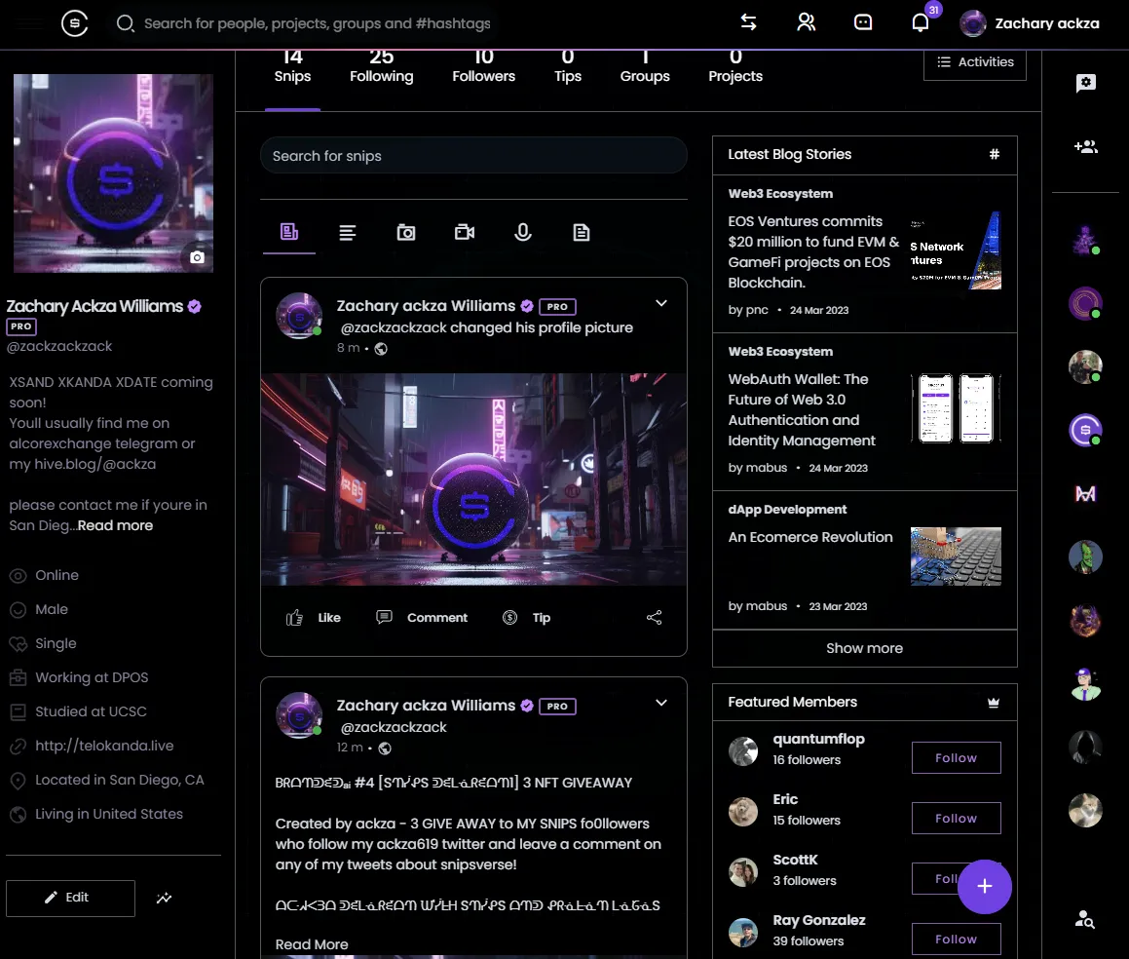The height and width of the screenshot is (959, 1129).
Task: Click Show more blog stories
Action: coord(864,648)
